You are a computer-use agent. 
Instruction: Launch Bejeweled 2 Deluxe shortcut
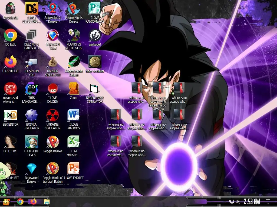coord(52,13)
